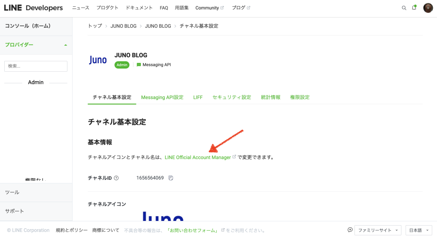Collapse the プロバイダー section arrow
Image resolution: width=437 pixels, height=238 pixels.
click(x=65, y=45)
